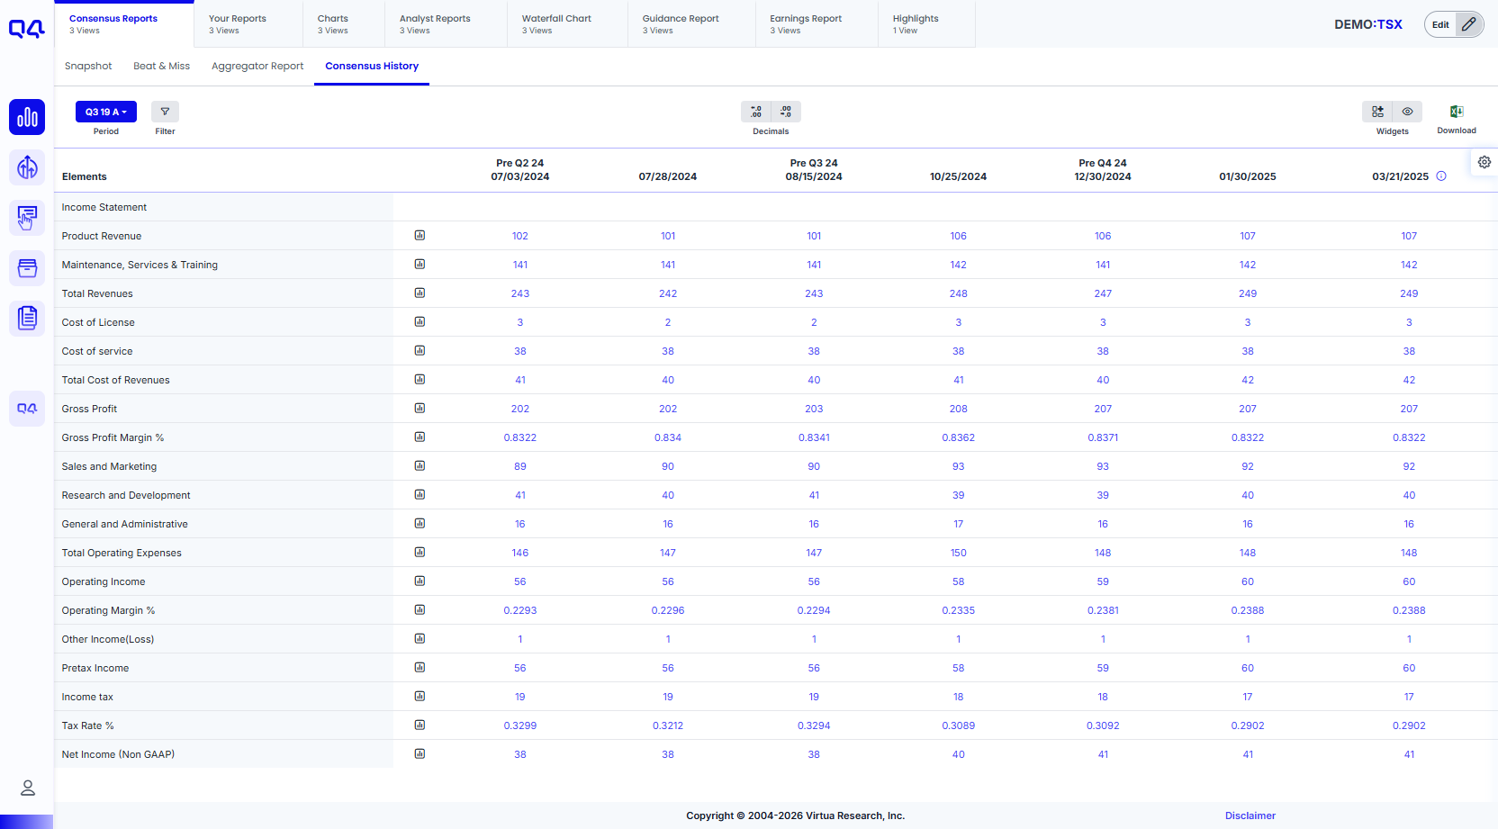The width and height of the screenshot is (1498, 829).
Task: Toggle widgets visibility eye icon
Action: (1407, 112)
